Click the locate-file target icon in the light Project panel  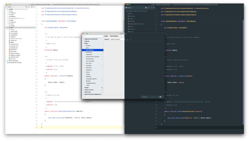coord(26,7)
